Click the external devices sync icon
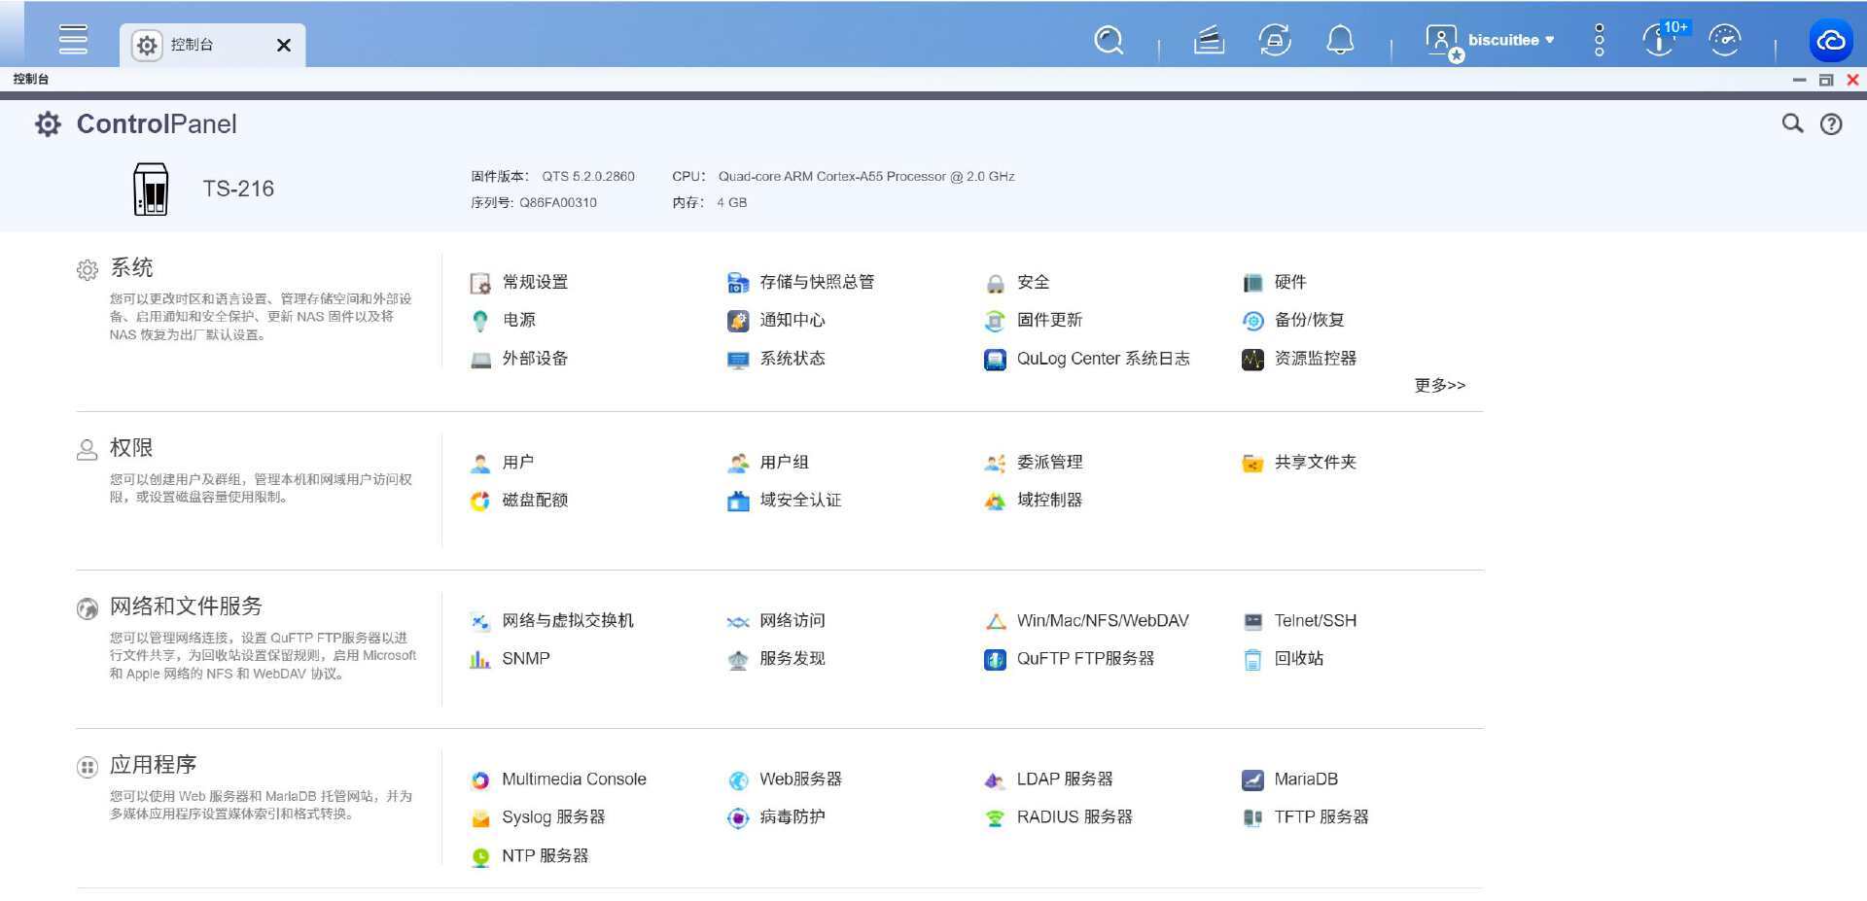Image resolution: width=1867 pixels, height=901 pixels. click(1274, 40)
